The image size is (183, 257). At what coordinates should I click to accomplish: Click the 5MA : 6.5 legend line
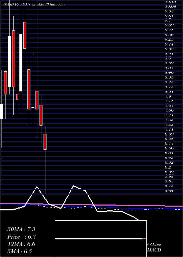point(20,251)
